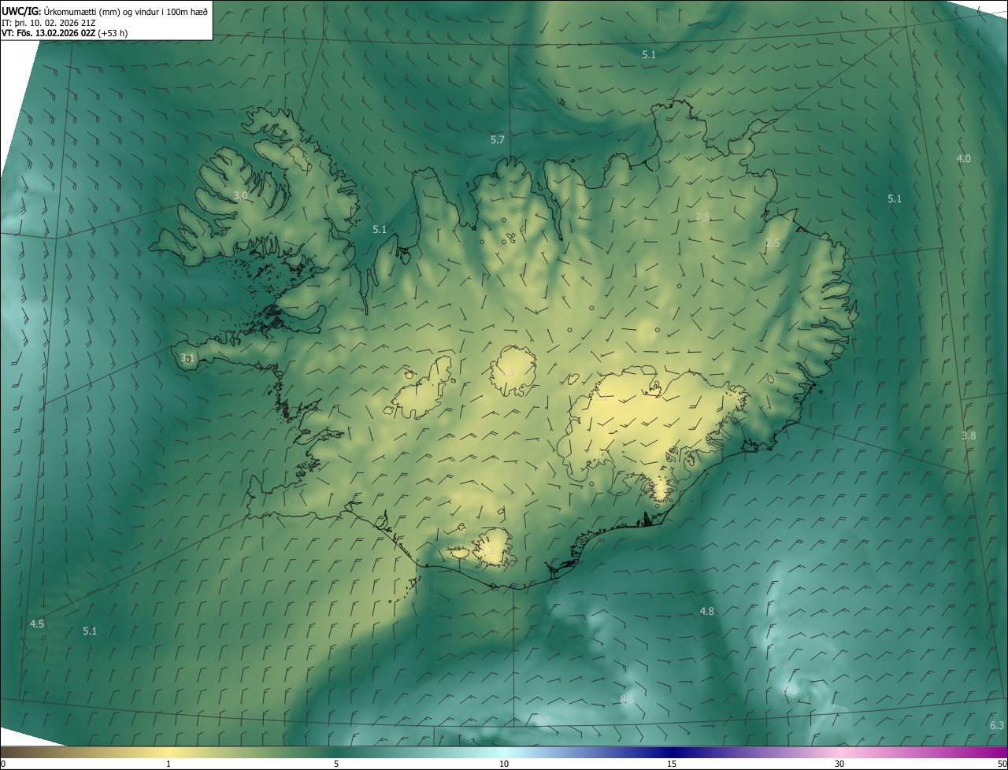Click the 6.3 value label
1008x770 pixels.
click(x=996, y=725)
